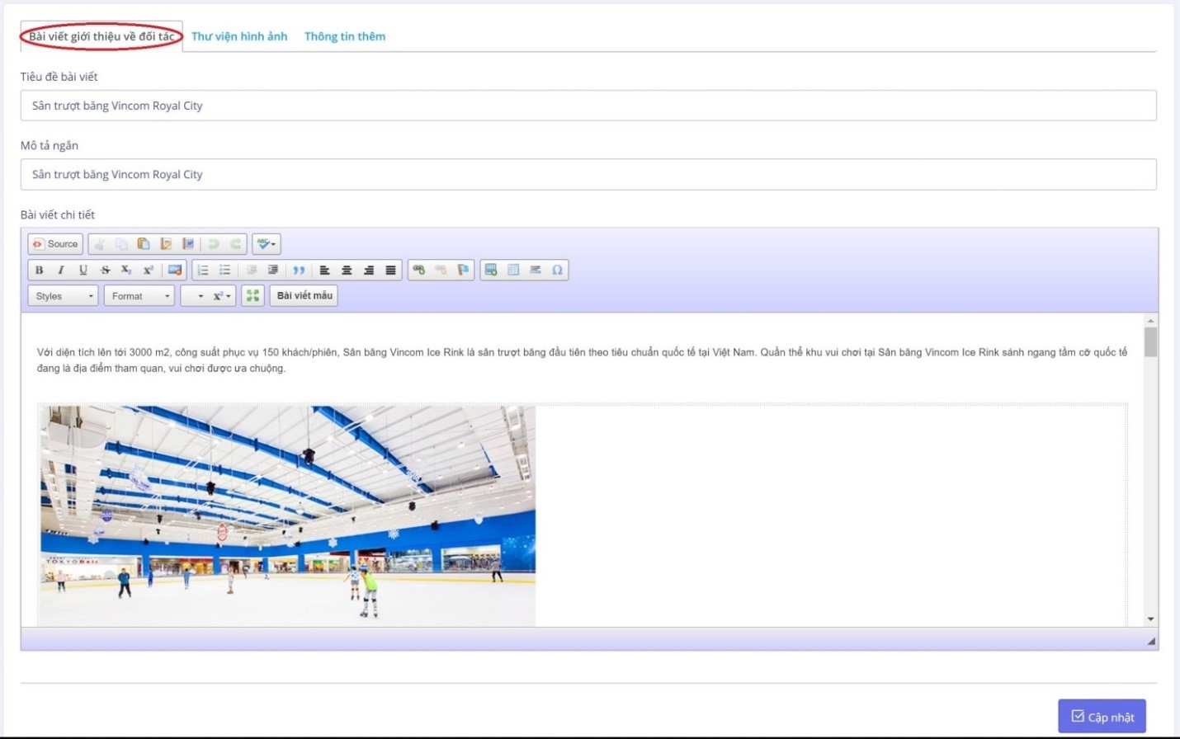The width and height of the screenshot is (1180, 739).
Task: Insert a bulleted list
Action: point(225,271)
